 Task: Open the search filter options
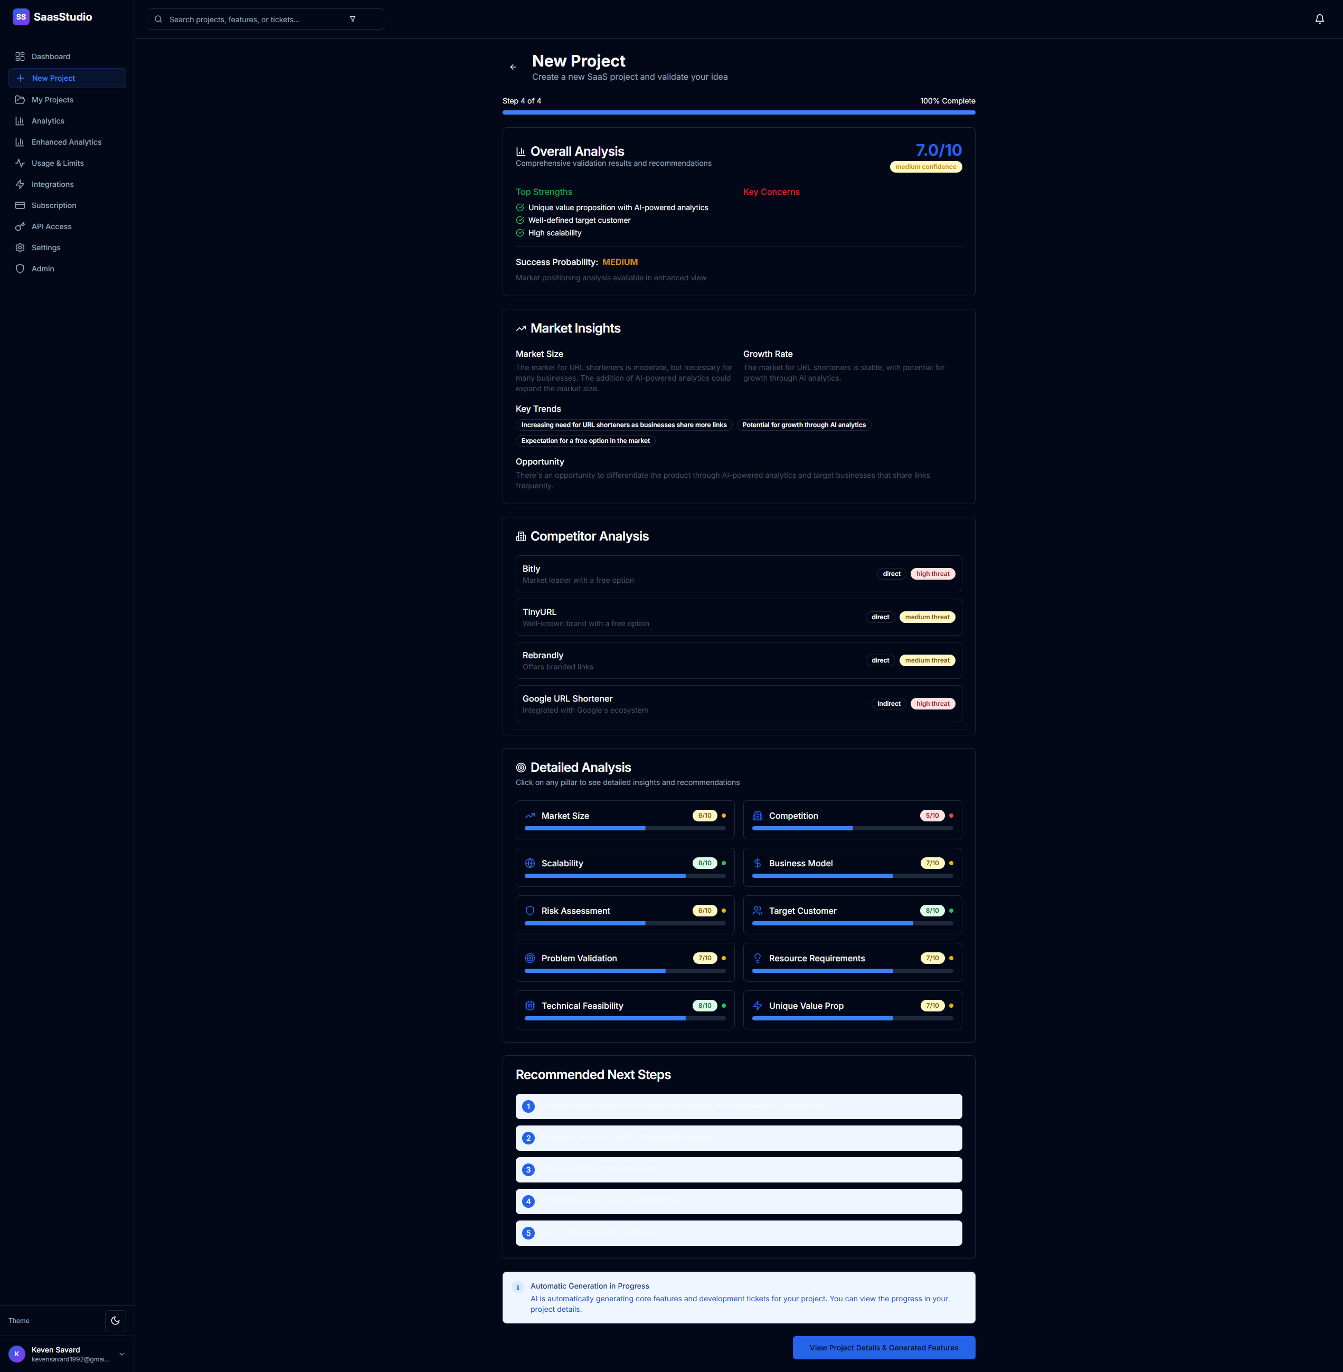point(352,19)
